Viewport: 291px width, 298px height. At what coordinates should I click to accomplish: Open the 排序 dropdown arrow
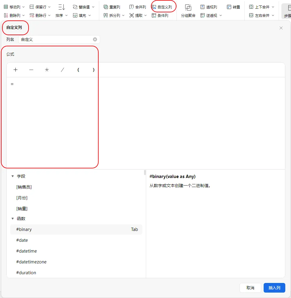tap(66, 15)
